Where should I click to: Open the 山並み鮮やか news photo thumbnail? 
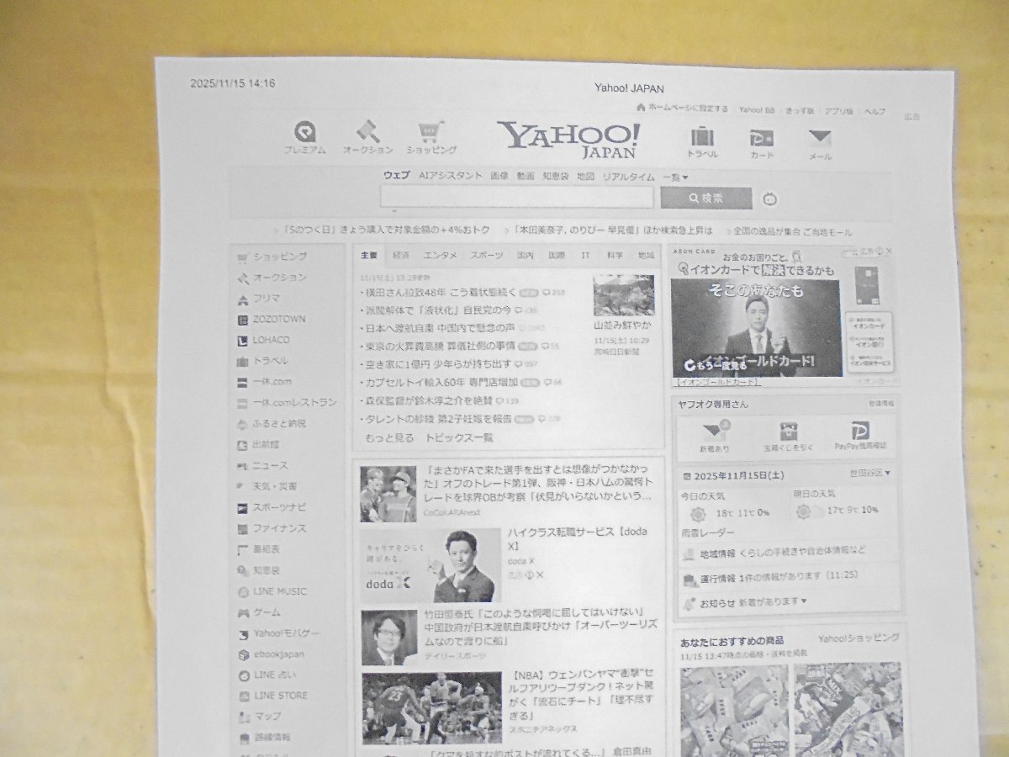click(x=623, y=295)
